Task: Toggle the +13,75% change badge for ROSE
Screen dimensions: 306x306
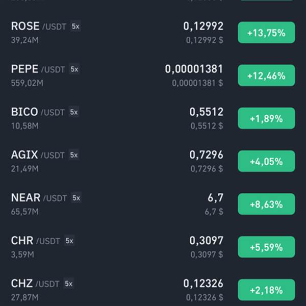Action: tap(266, 33)
